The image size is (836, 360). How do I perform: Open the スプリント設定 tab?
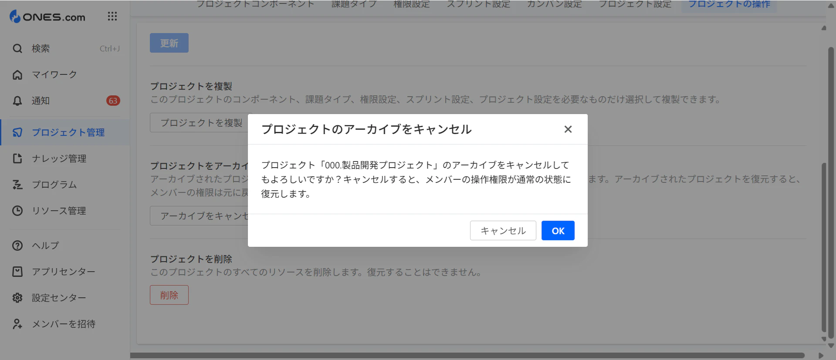(x=478, y=4)
